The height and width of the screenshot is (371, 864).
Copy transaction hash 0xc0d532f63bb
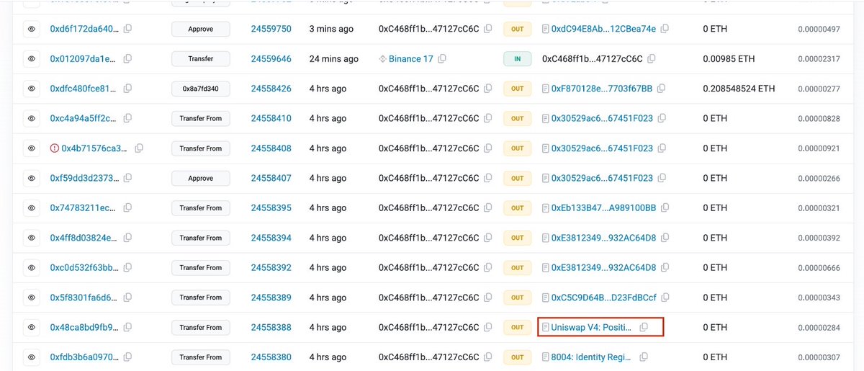[x=127, y=267]
